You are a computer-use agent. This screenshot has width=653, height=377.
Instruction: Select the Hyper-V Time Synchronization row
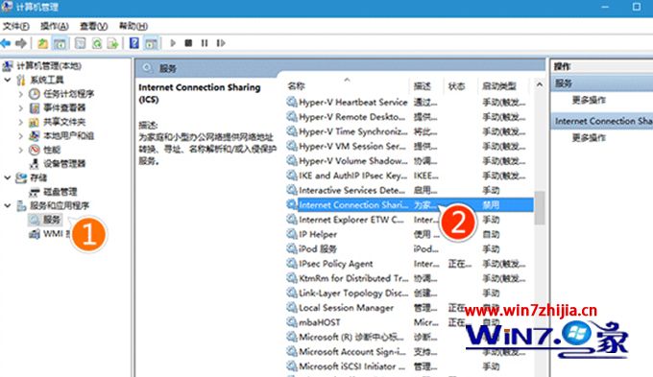tap(409, 131)
